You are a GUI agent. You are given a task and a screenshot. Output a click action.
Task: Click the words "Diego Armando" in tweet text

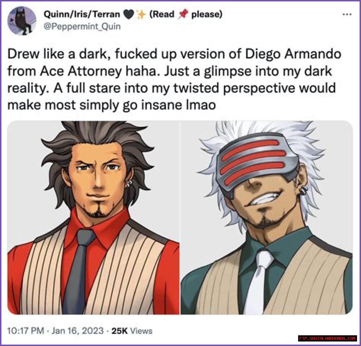tap(293, 54)
